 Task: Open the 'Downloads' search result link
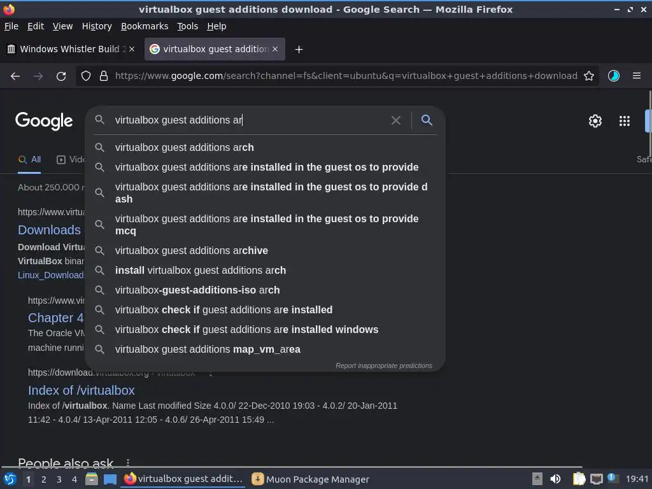click(x=50, y=230)
